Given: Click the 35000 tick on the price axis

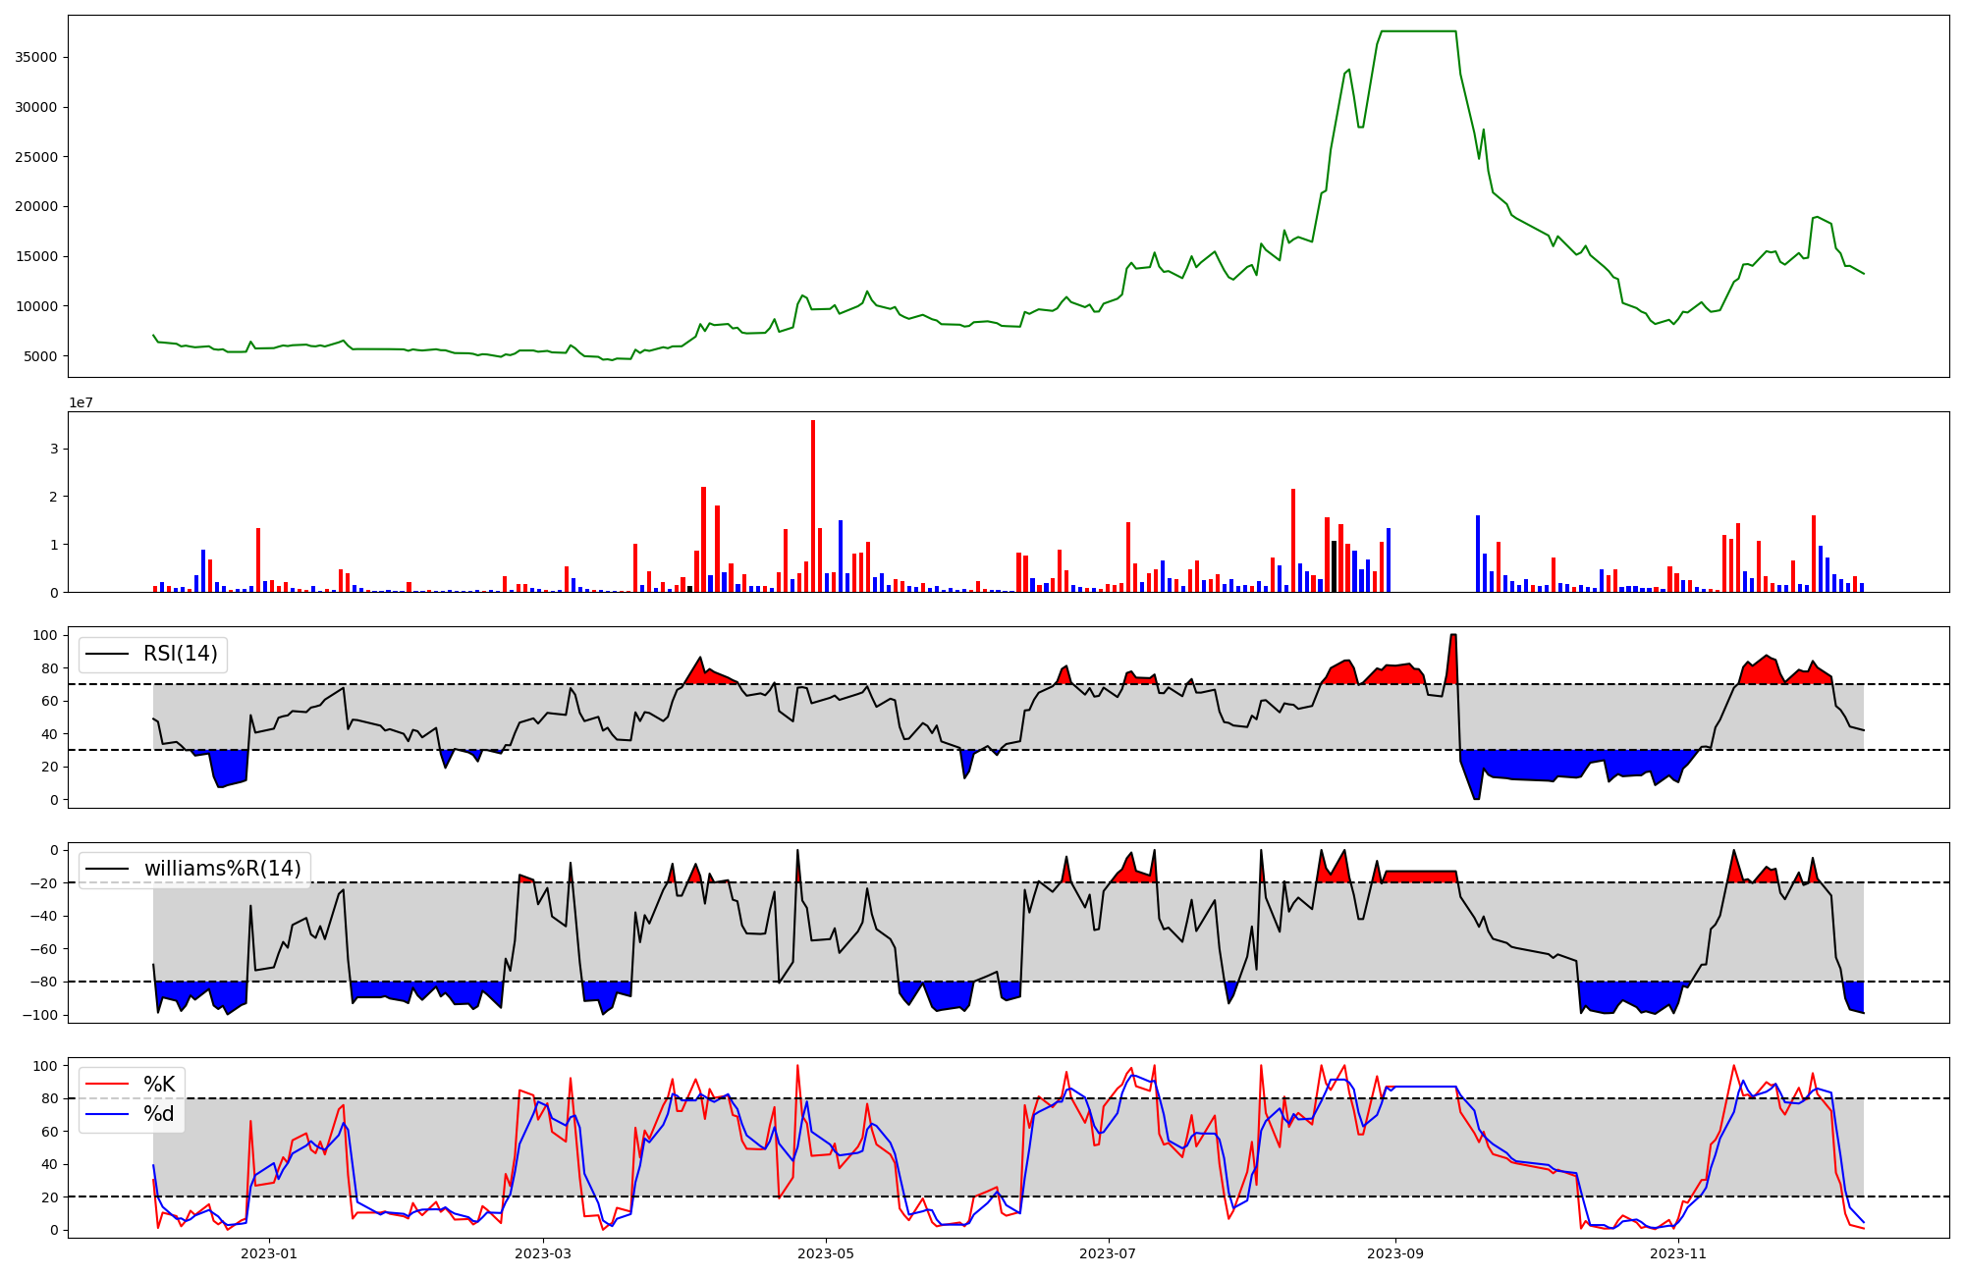Looking at the screenshot, I should 35,57.
